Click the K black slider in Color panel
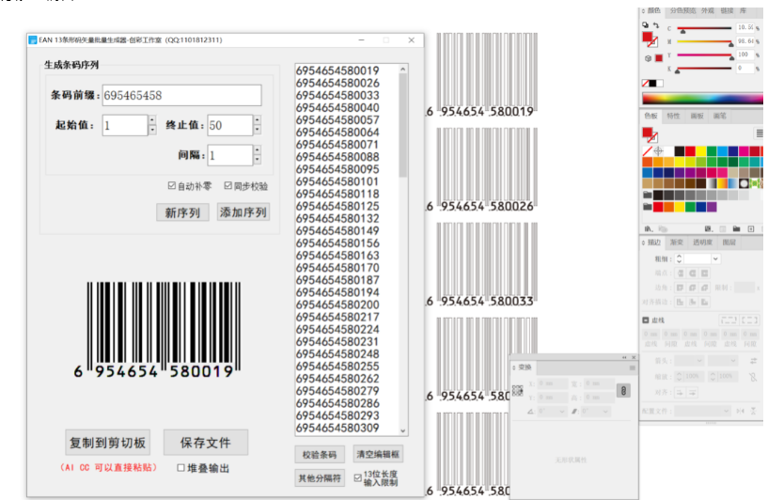This screenshot has width=768, height=500. click(x=704, y=70)
